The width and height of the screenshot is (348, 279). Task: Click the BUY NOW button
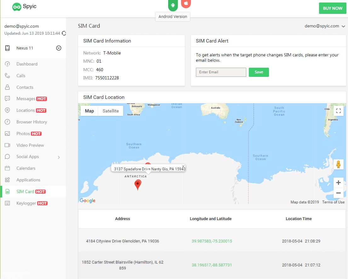[332, 8]
